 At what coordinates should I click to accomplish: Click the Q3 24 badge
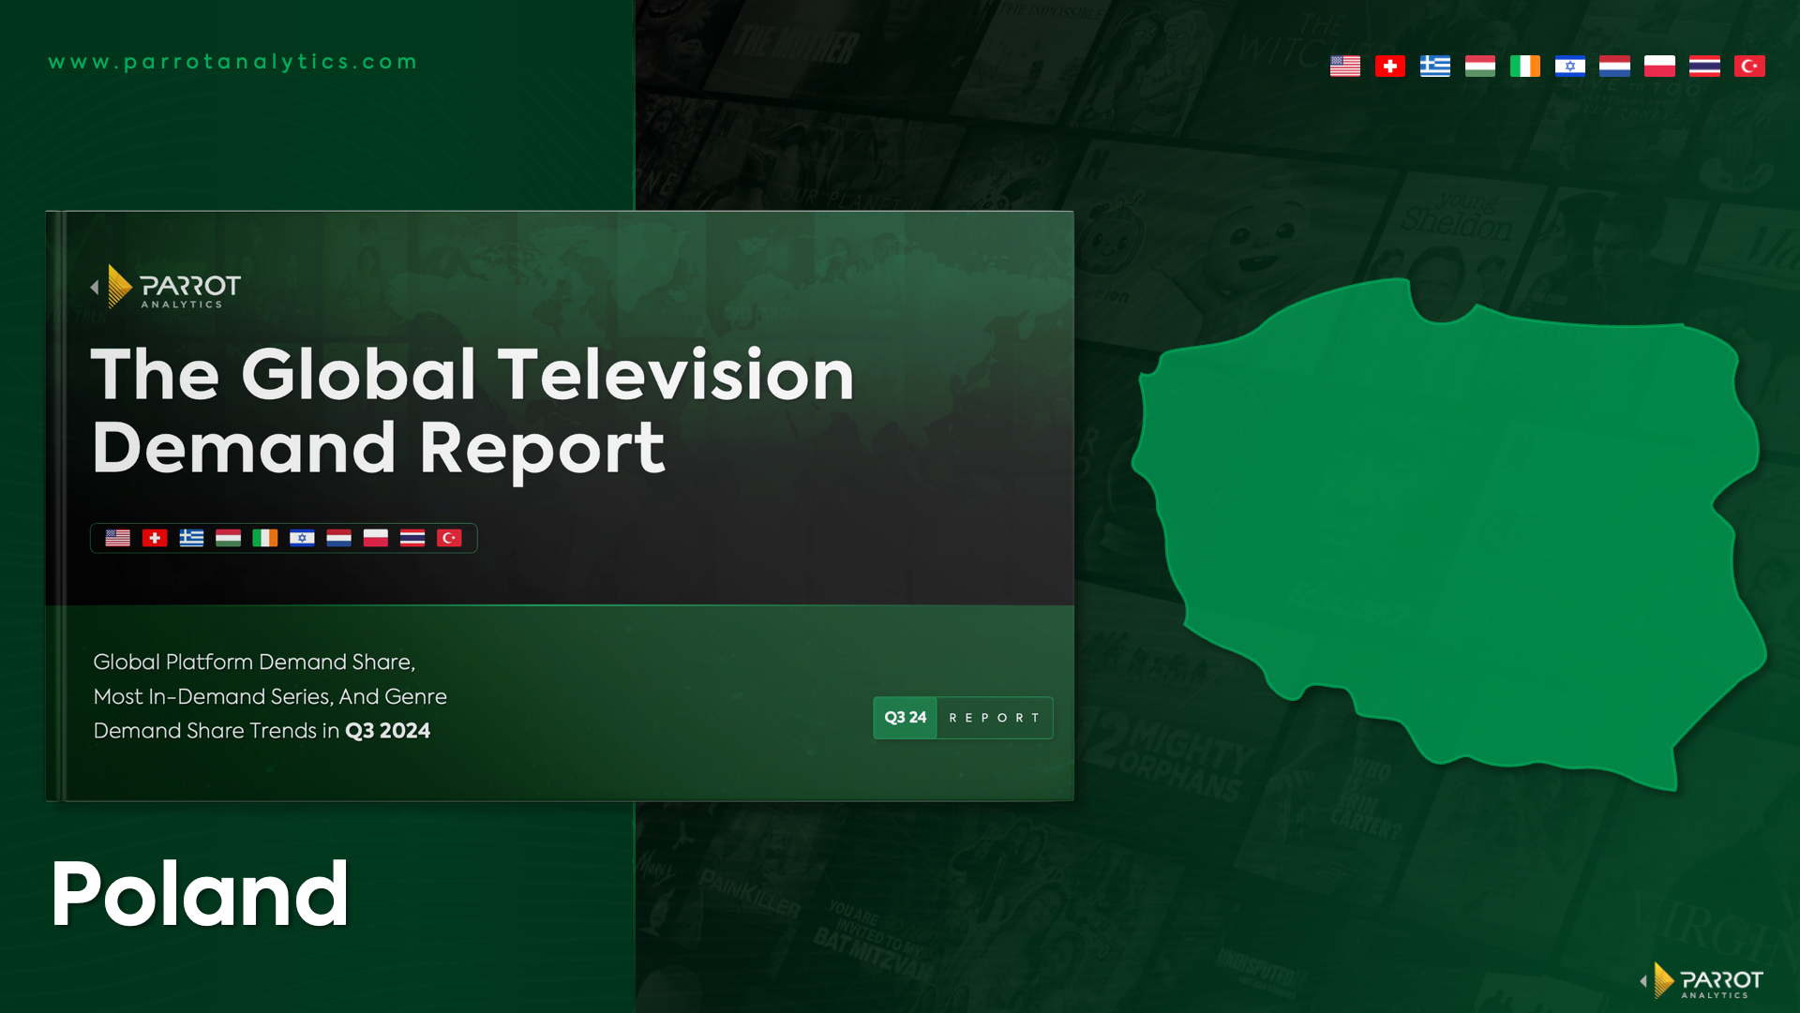tap(905, 718)
